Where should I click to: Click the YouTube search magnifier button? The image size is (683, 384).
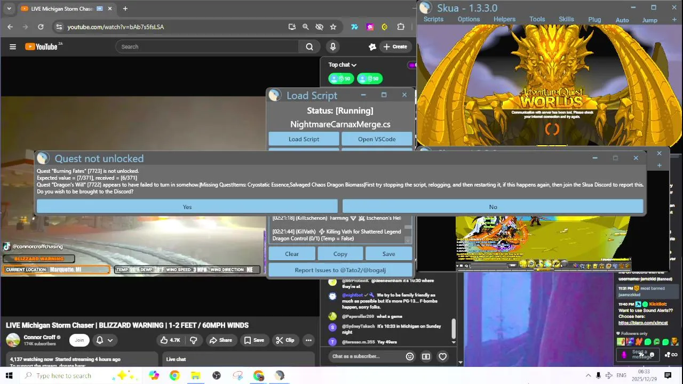pos(309,47)
